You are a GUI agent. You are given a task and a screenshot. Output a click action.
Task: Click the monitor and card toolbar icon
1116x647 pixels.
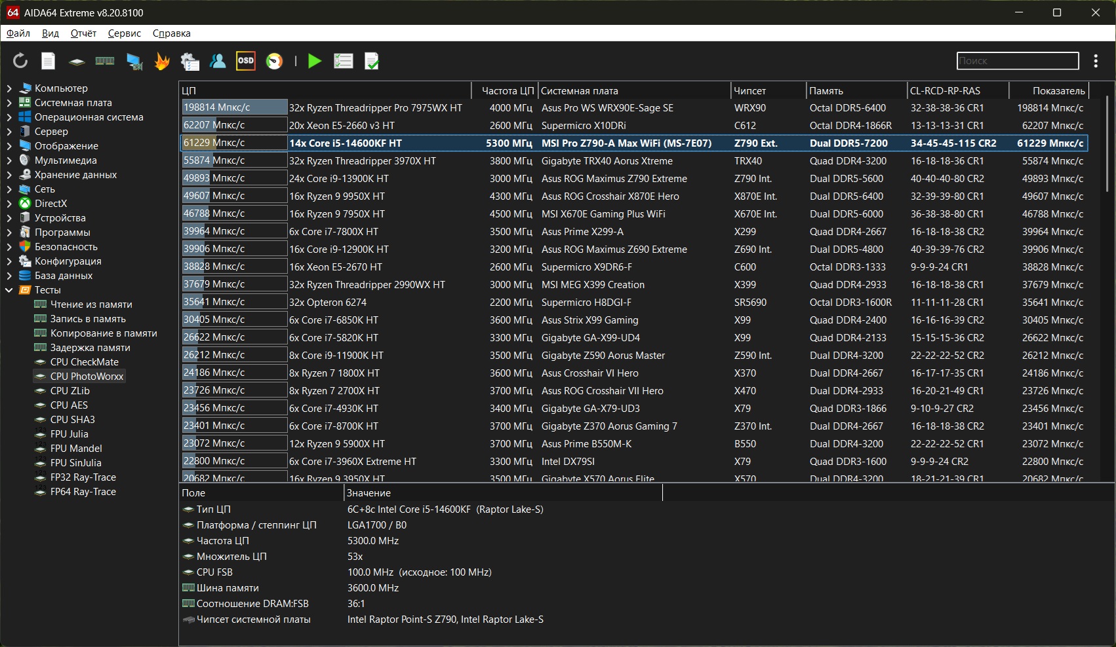(134, 62)
